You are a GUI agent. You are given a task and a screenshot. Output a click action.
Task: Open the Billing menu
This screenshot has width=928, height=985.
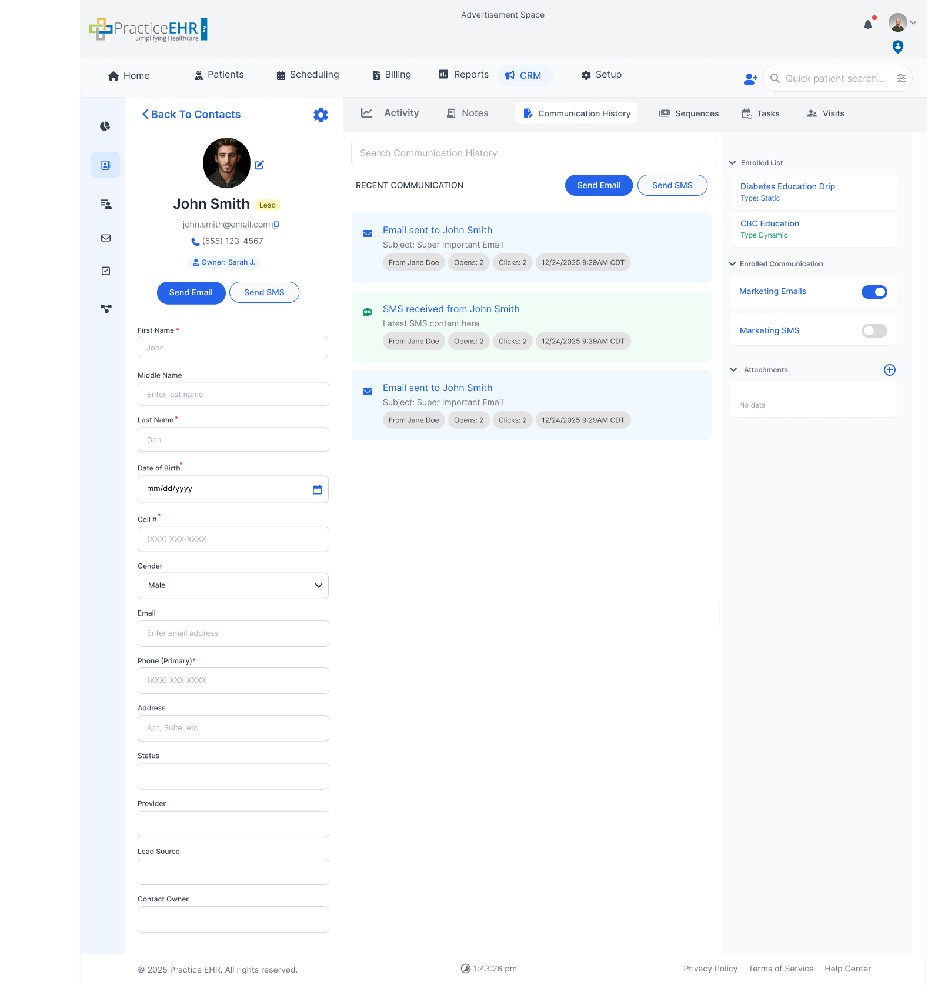392,75
